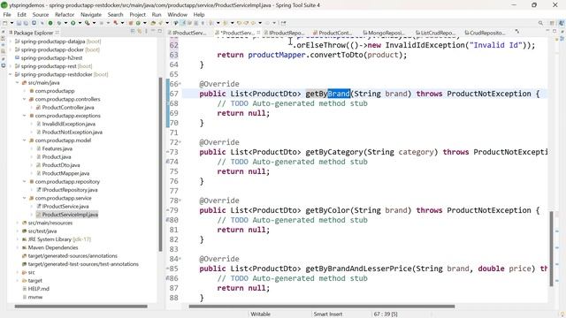Image resolution: width=566 pixels, height=318 pixels.
Task: Click the task marker on line 86
Action: pos(168,278)
